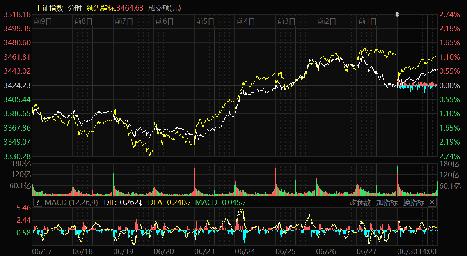Open 改参数 to edit MACD parameters

(x=360, y=203)
